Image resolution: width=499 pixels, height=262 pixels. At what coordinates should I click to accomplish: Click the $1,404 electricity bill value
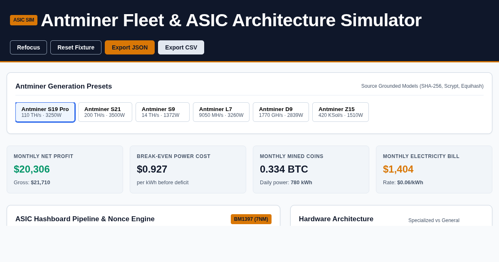click(398, 169)
